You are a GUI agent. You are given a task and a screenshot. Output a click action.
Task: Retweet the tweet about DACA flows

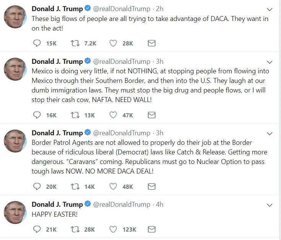pyautogui.click(x=75, y=44)
